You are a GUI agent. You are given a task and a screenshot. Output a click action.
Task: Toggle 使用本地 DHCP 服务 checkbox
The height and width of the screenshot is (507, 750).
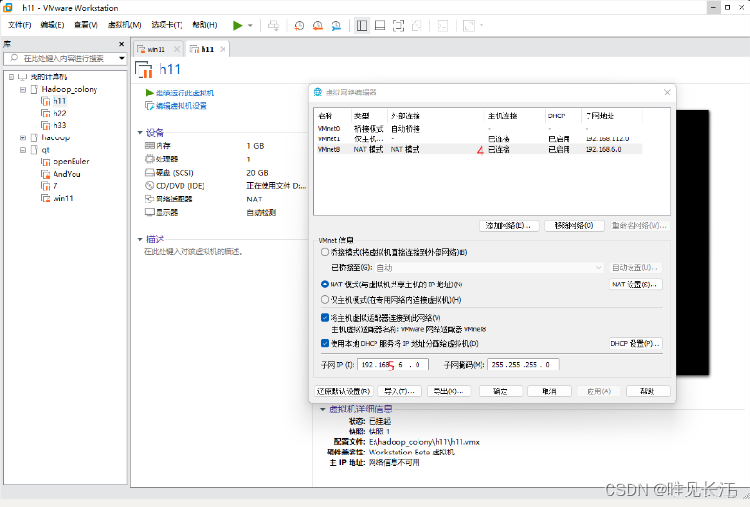[325, 343]
